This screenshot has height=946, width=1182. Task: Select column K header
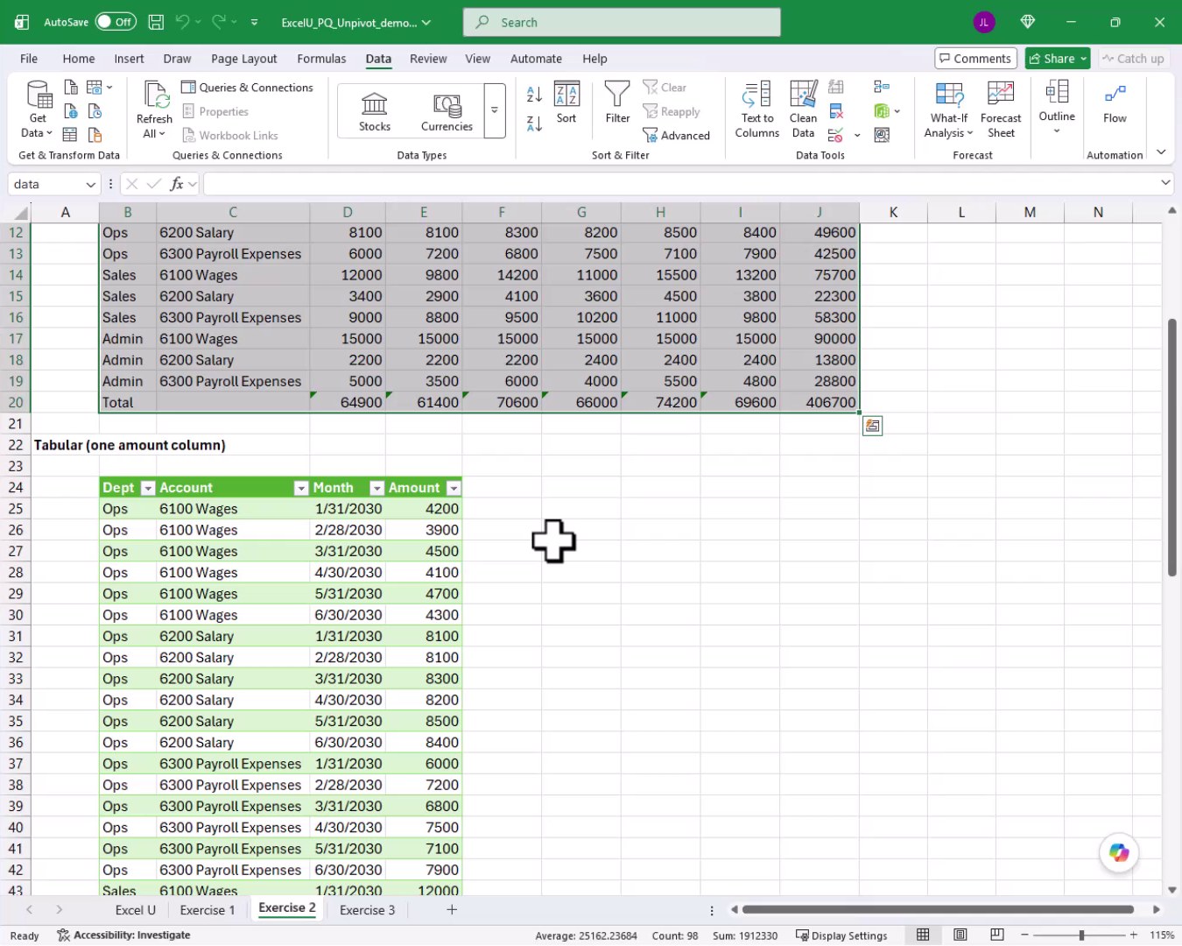[x=893, y=212]
